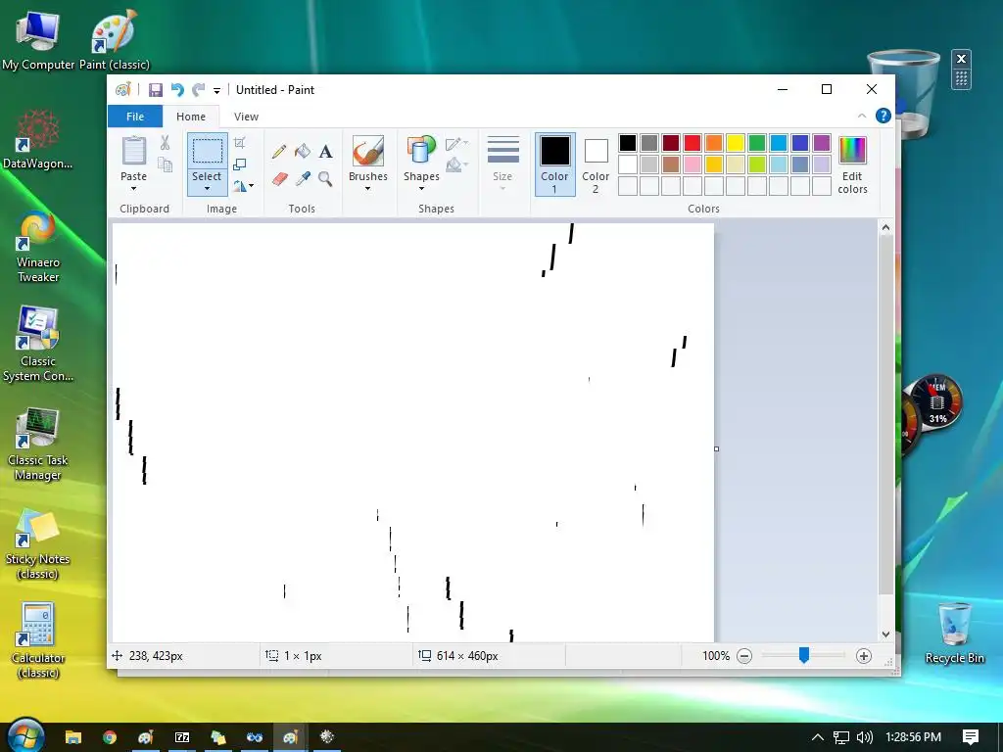Open My Computer desktop icon
This screenshot has width=1003, height=752.
click(38, 40)
